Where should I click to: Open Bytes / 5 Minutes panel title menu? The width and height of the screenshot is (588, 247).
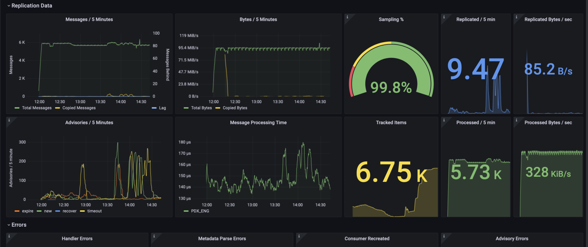pyautogui.click(x=258, y=19)
